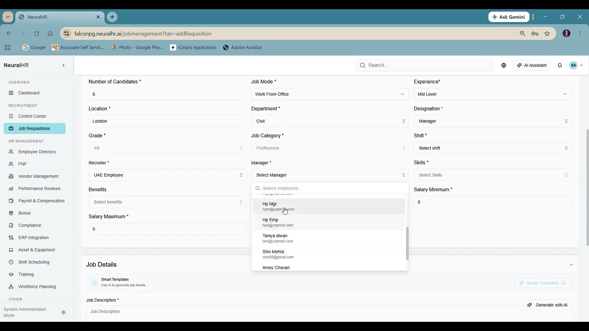The width and height of the screenshot is (589, 331).
Task: Open the tab search dropdown arrow
Action: [x=8, y=17]
